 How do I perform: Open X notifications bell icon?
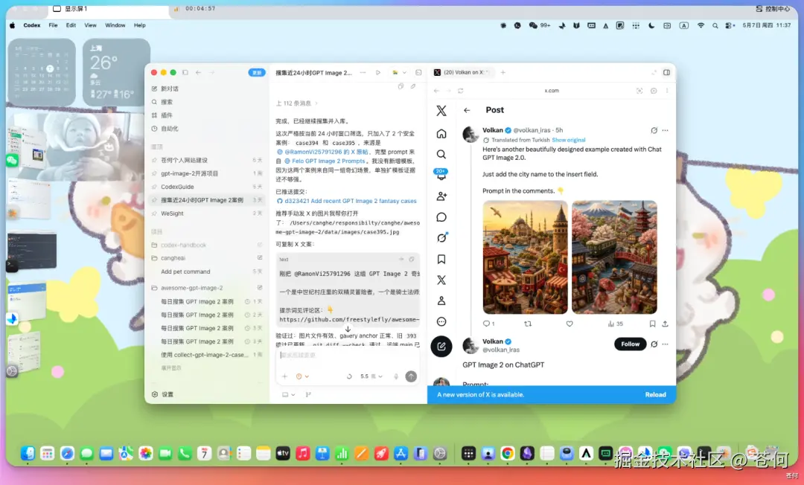click(441, 175)
